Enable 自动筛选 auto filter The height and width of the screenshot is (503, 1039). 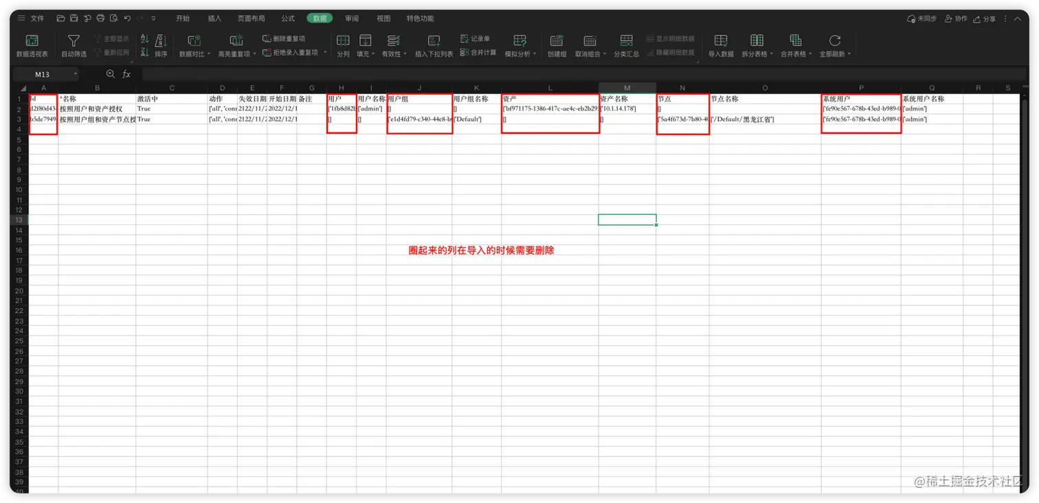tap(72, 45)
